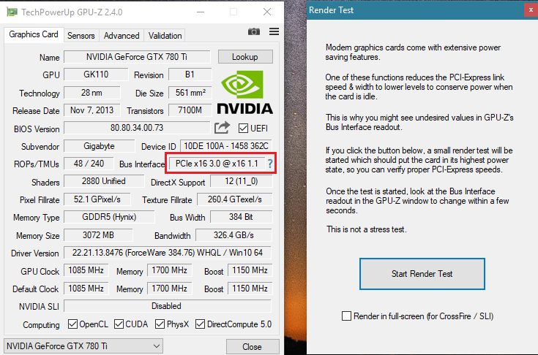538x355 pixels.
Task: Click the GPU-Z title bar app icon
Action: point(12,12)
